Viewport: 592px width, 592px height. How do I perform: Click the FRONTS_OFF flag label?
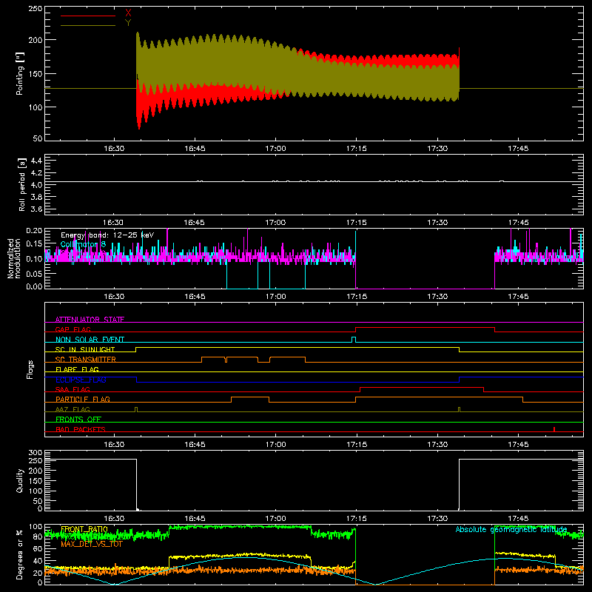click(x=78, y=419)
